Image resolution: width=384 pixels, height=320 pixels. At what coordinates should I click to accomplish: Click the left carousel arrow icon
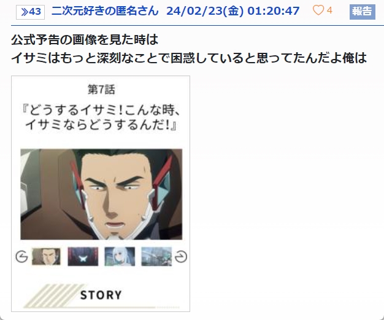(x=21, y=257)
